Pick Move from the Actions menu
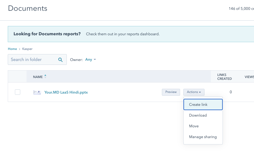This screenshot has height=168, width=254. 194,126
